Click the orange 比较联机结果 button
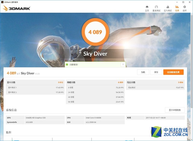The width and height of the screenshot is (193, 141). point(173,72)
